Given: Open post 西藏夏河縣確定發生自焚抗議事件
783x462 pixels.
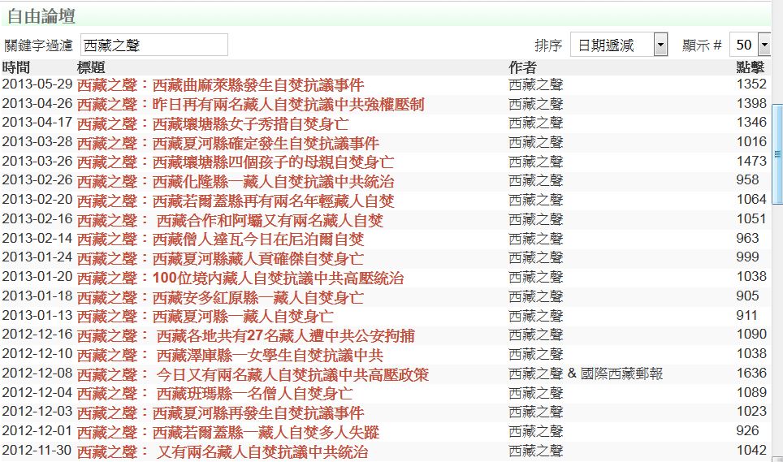Looking at the screenshot, I should pos(227,143).
